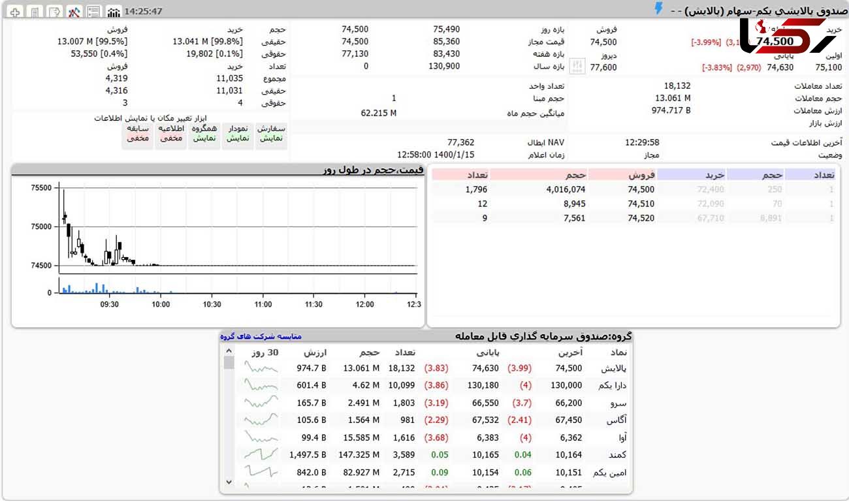Select sell order price 74,510 in order book

(641, 204)
